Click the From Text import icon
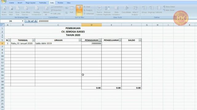Screen dimensions: 197x110 coord(18,11)
